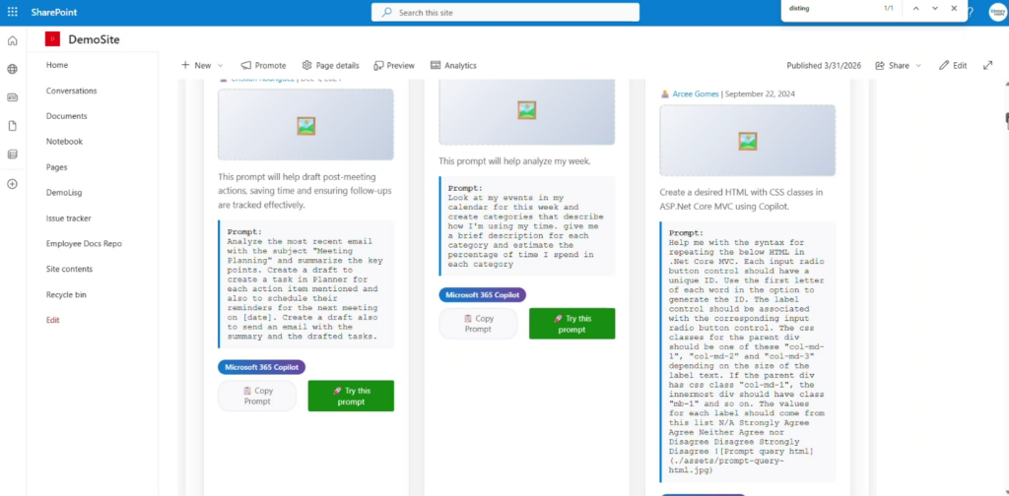Open Issue tracker in site navigation
Viewport: 1009px width, 496px height.
point(68,218)
